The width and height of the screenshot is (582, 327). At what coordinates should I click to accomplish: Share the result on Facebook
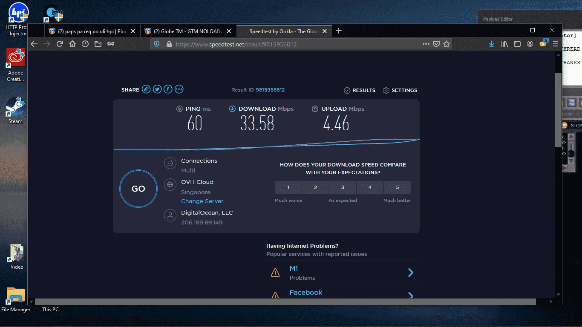(168, 89)
